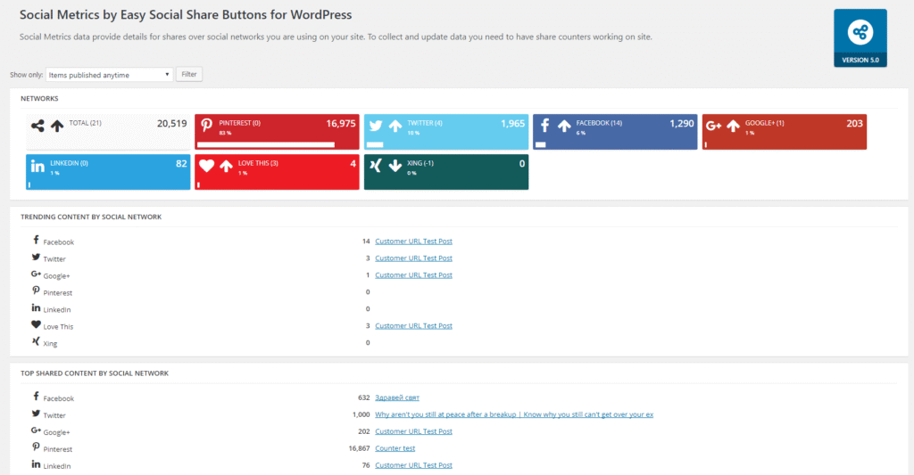Click the up arrow in the Google+ card

(734, 126)
